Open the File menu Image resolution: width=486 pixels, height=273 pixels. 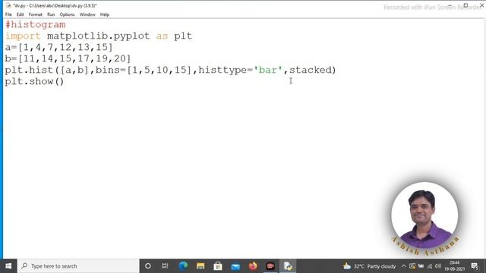click(x=8, y=14)
